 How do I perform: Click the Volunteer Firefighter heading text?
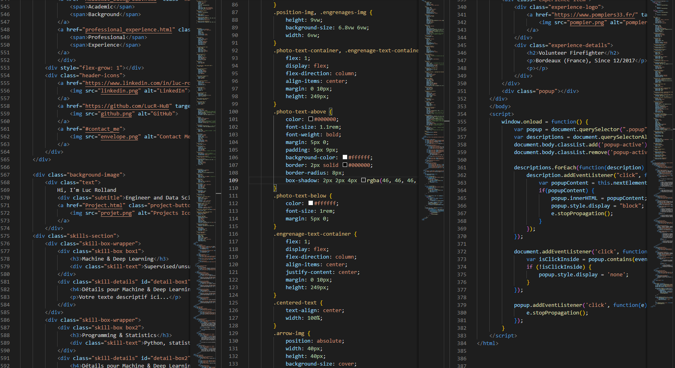pos(571,53)
